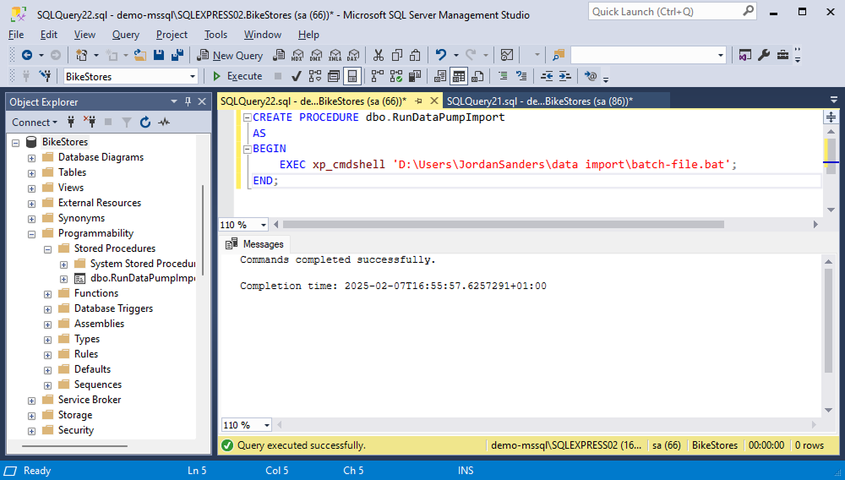Click the Database Engine Query icon
Image resolution: width=845 pixels, height=480 pixels.
(279, 55)
